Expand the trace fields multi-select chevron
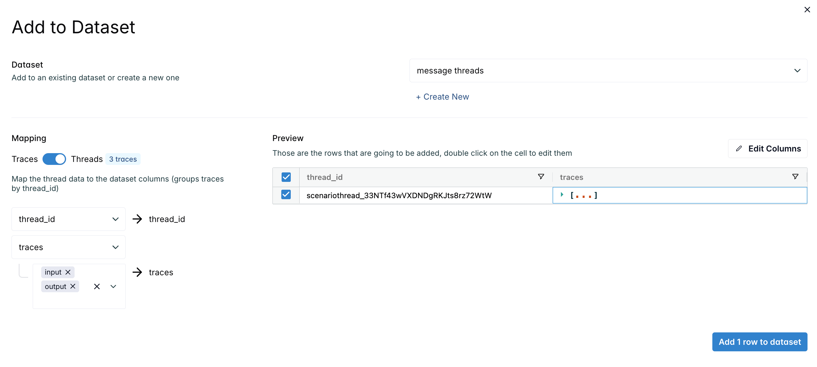Image resolution: width=817 pixels, height=367 pixels. click(x=113, y=286)
